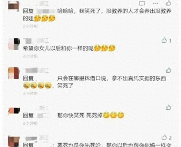The width and height of the screenshot is (181, 147).
Task: Open the first commenter's avatar
Action: click(14, 6)
